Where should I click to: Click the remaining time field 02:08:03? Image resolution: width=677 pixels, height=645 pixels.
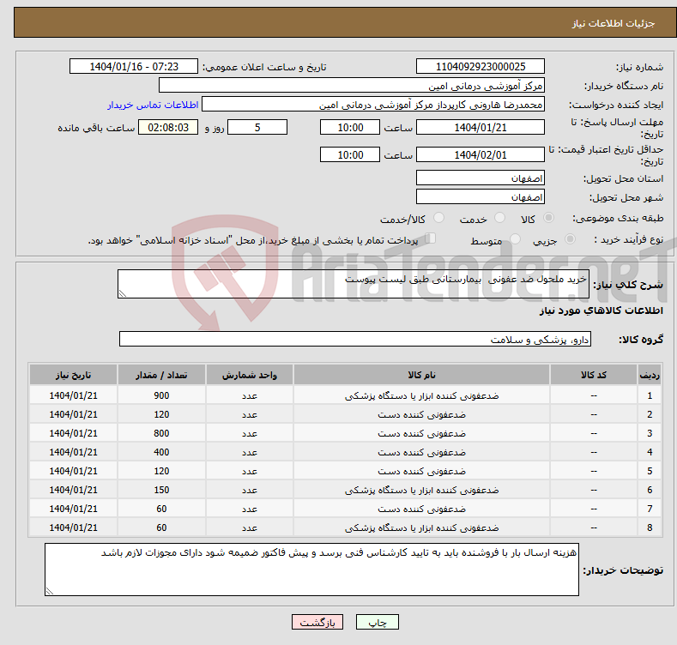click(168, 127)
